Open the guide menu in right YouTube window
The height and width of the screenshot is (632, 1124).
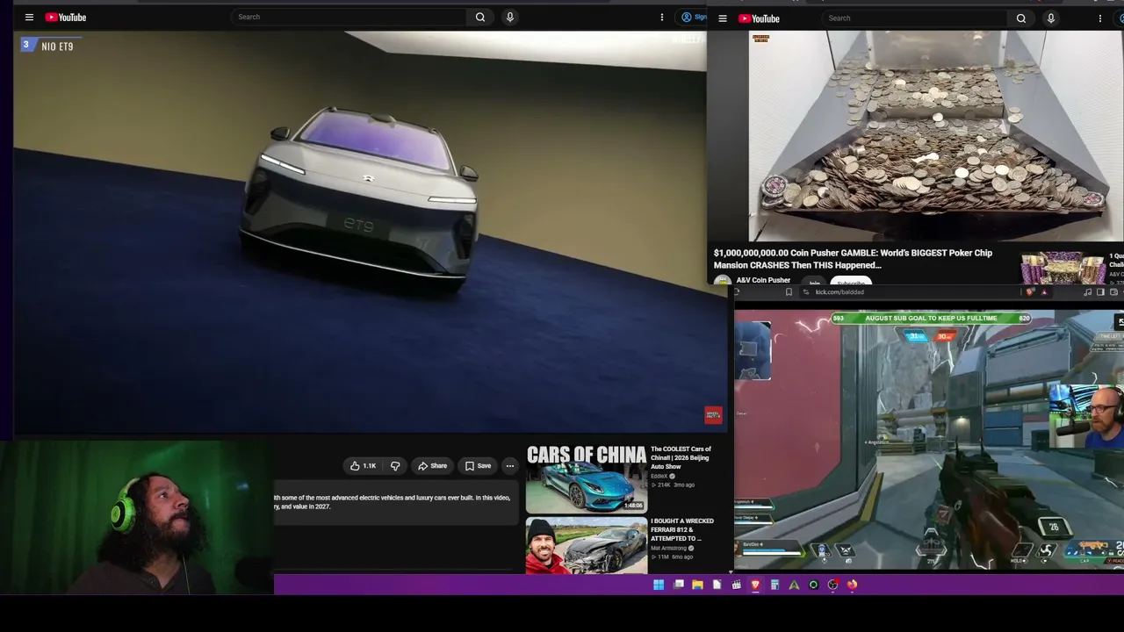tap(722, 18)
